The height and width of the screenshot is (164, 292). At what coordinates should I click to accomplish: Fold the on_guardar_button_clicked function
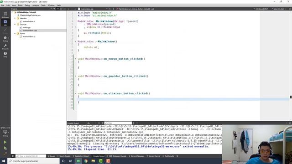pyautogui.click(x=75, y=76)
